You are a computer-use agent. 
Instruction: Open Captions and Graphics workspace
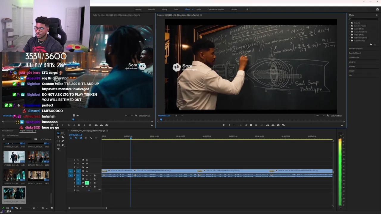(216, 9)
